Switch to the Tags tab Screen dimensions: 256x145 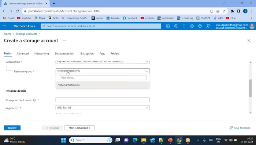pos(102,54)
